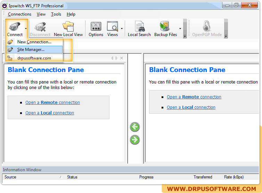Open the View menu
The image size is (262, 193).
41,14
